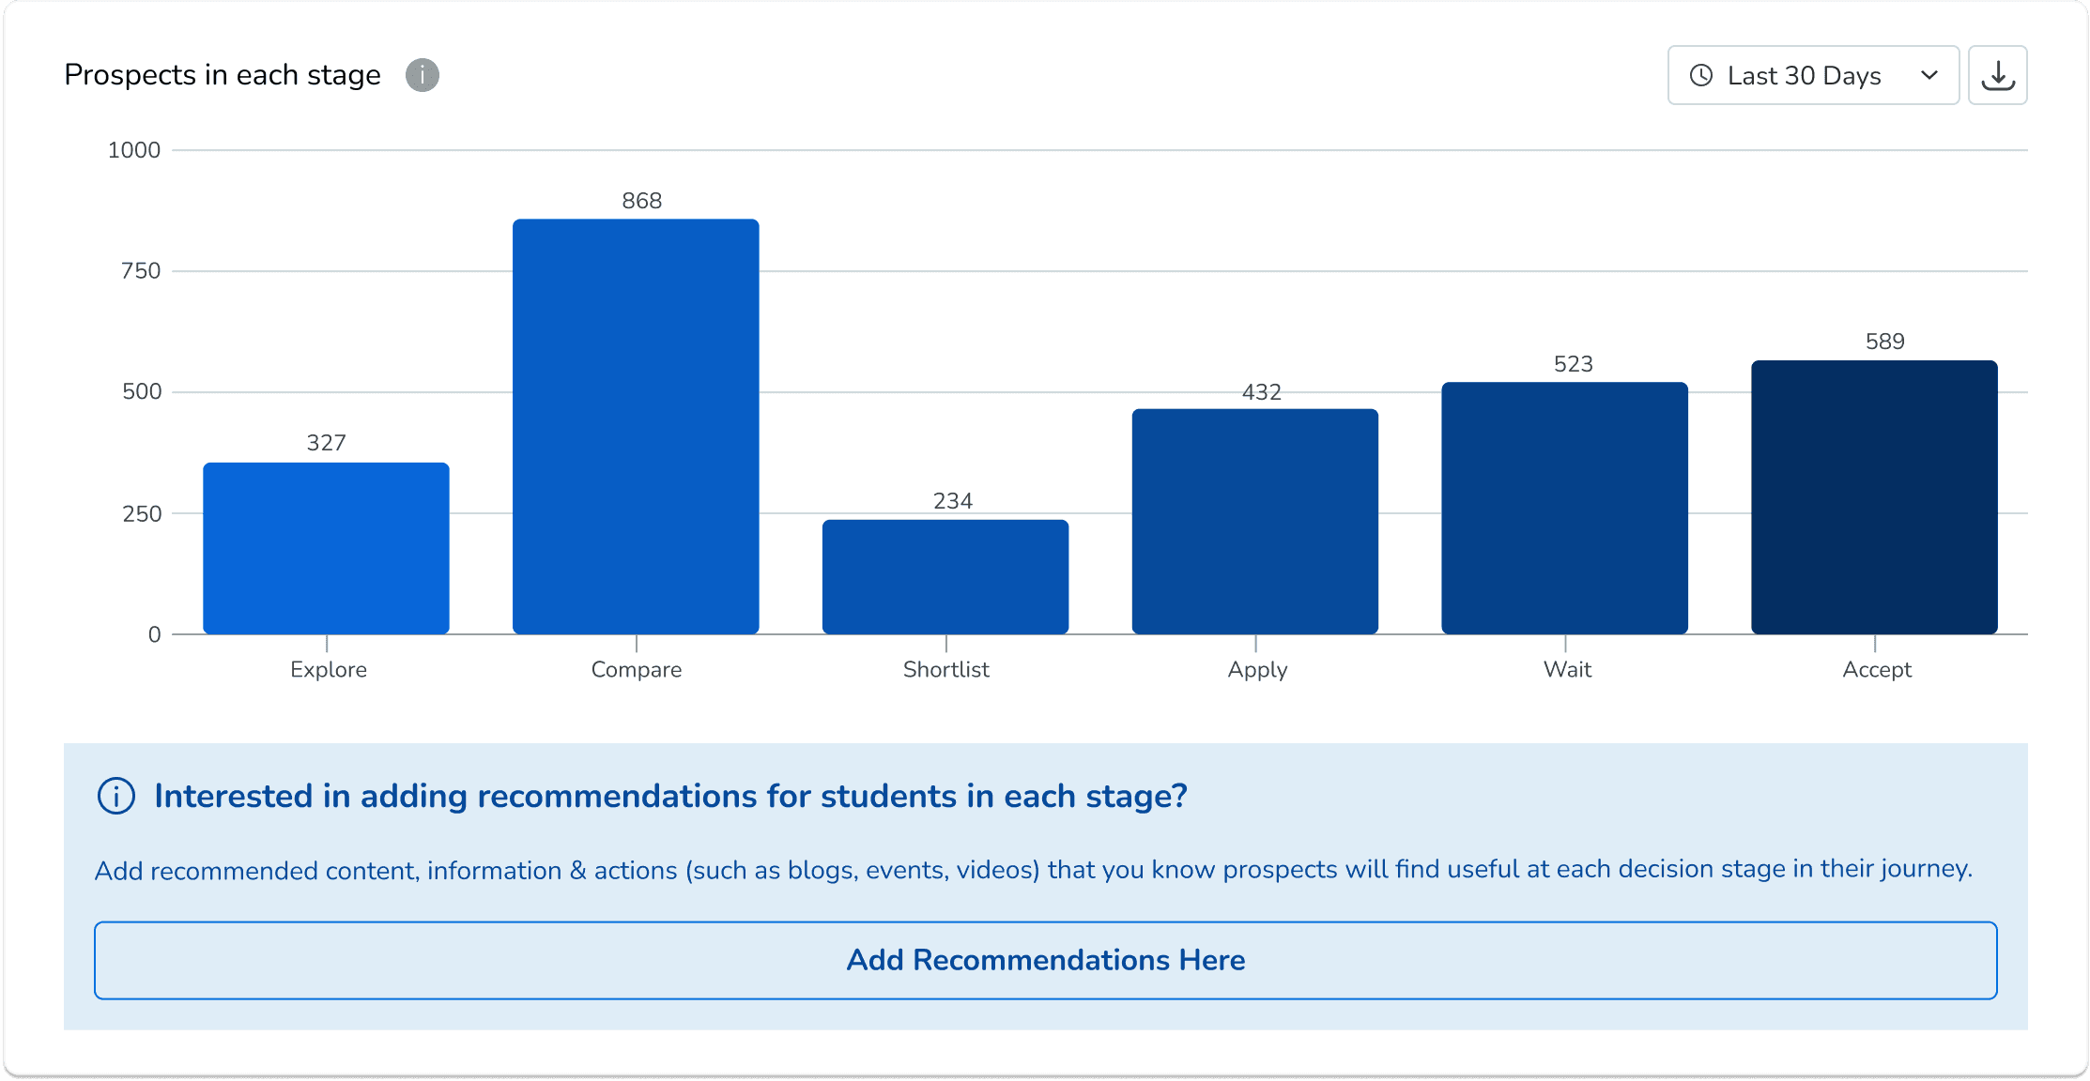Expand the date range chevron arrow
Image resolution: width=2090 pixels, height=1081 pixels.
(1929, 75)
